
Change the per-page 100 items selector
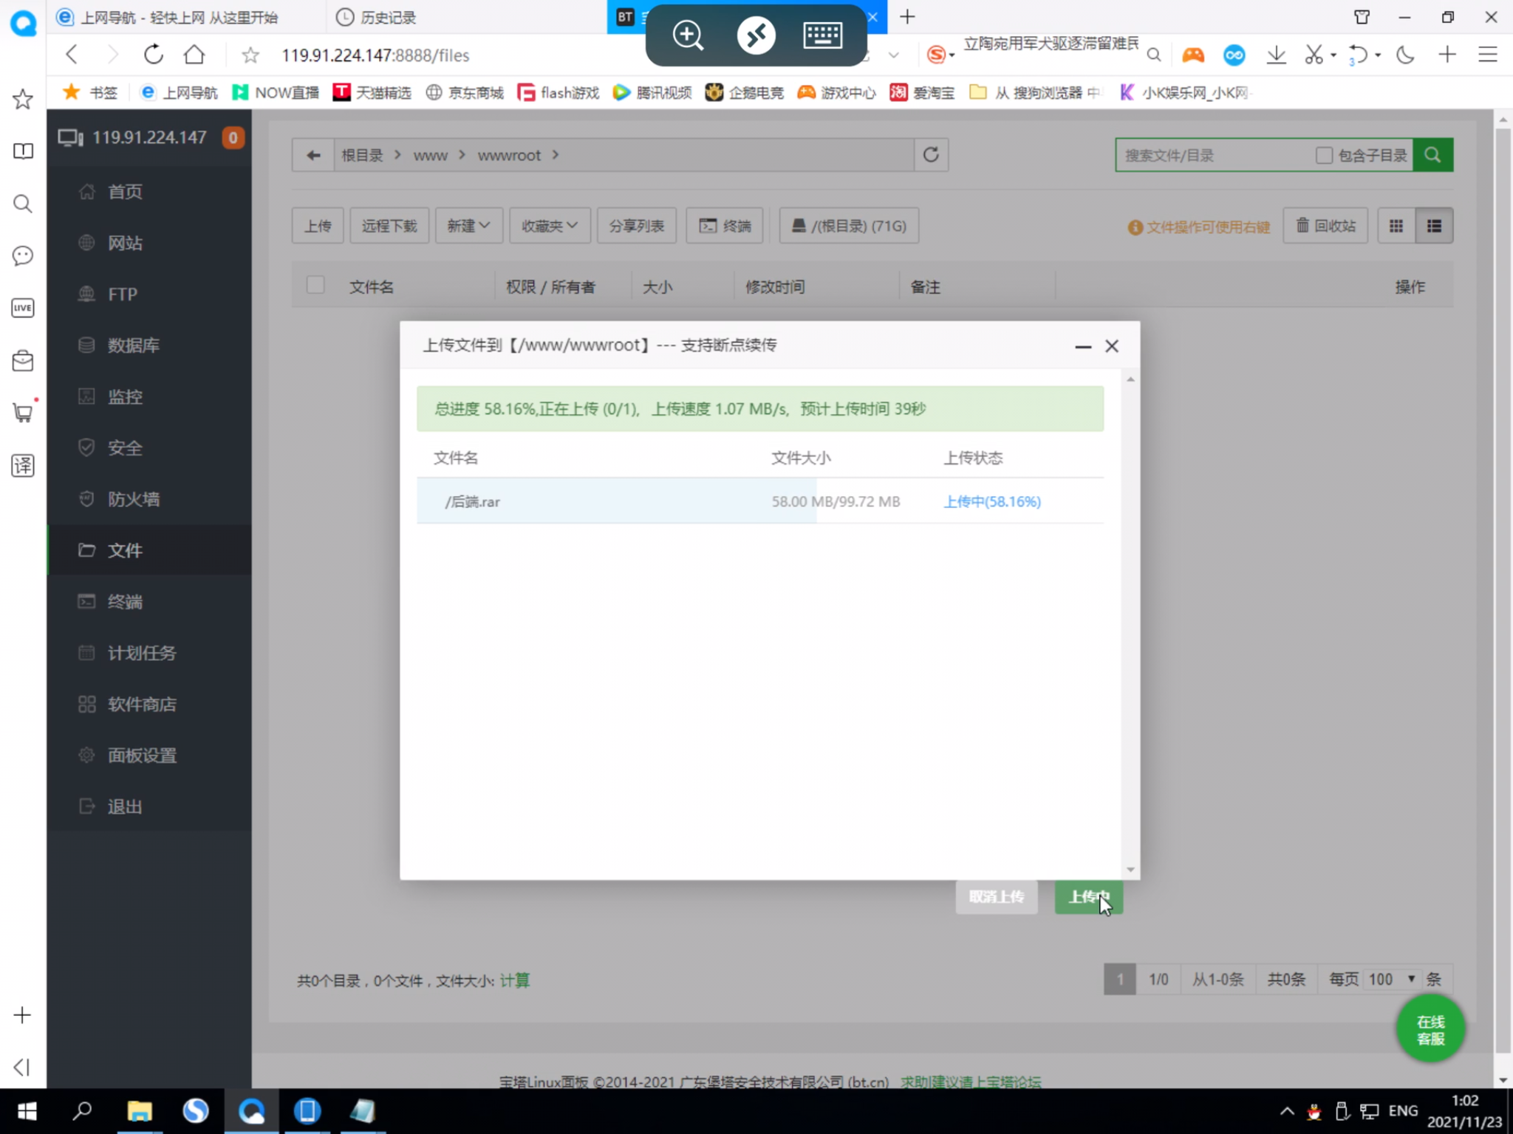click(1391, 979)
